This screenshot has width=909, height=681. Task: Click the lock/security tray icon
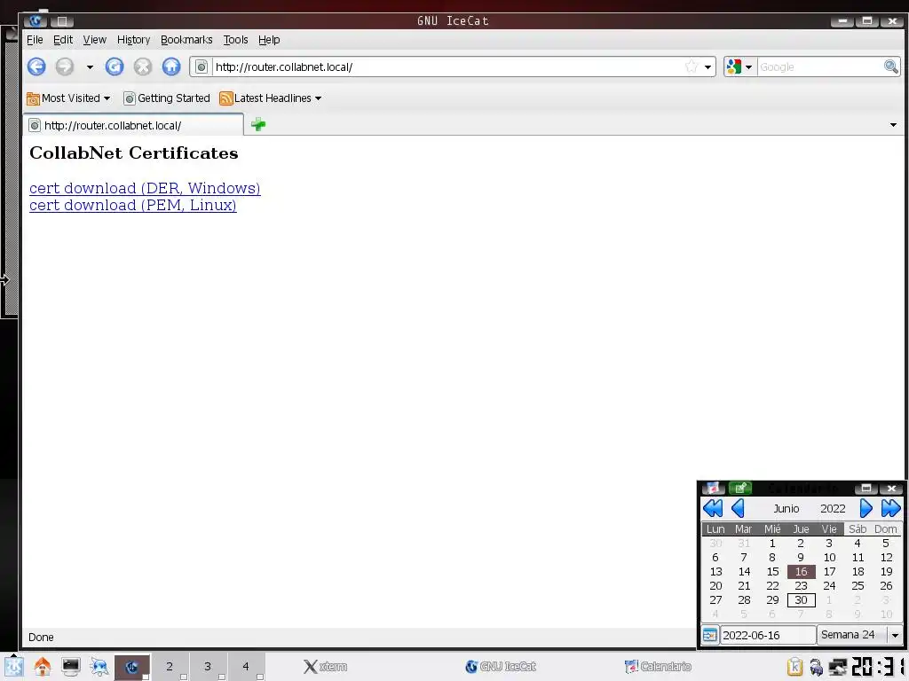click(817, 667)
